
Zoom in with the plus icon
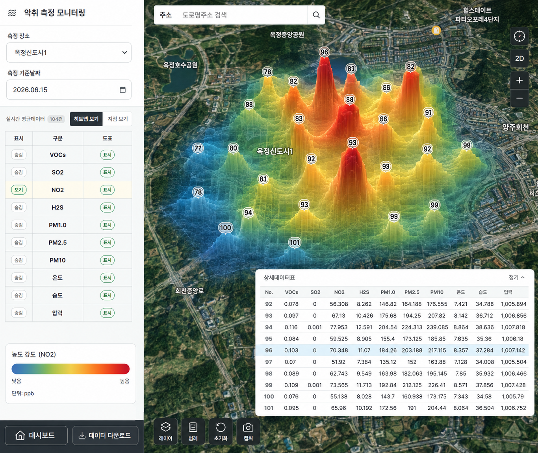click(x=519, y=80)
